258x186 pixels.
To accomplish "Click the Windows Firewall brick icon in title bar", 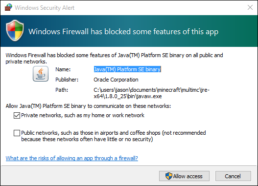I will [x=8, y=7].
